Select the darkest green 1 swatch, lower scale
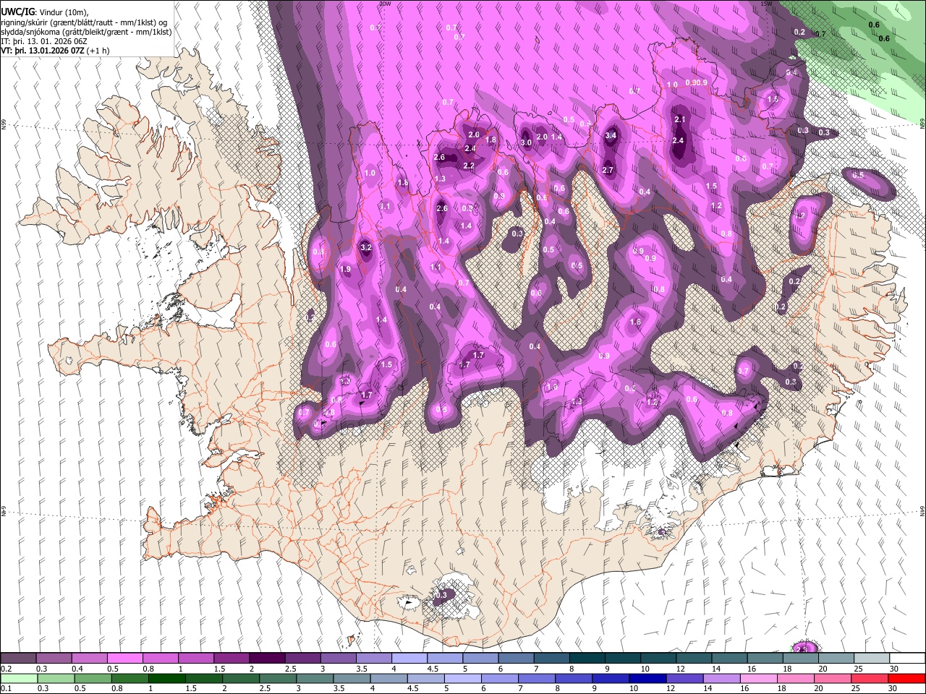The image size is (926, 694). click(166, 678)
